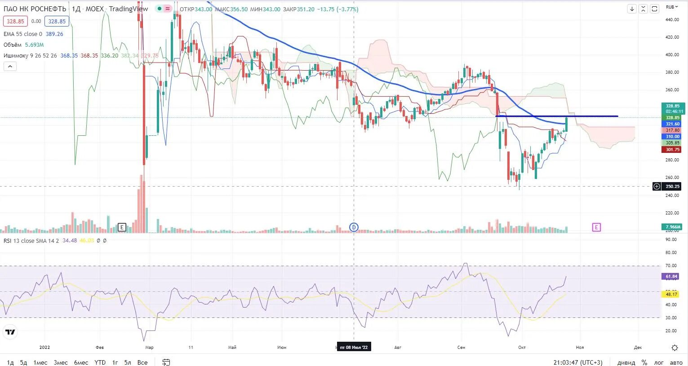Click the closing price ЗАКР 351.20 value
Screen dimensions: 688x366
pyautogui.click(x=299, y=9)
